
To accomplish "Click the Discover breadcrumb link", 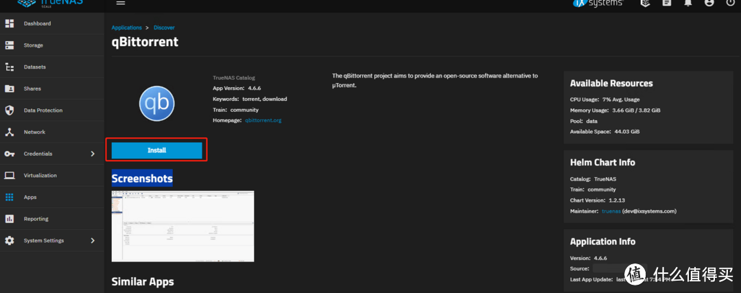I will [164, 28].
